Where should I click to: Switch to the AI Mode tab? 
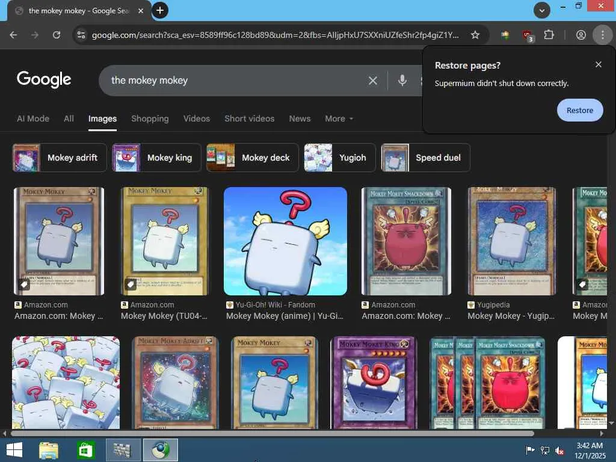click(33, 119)
